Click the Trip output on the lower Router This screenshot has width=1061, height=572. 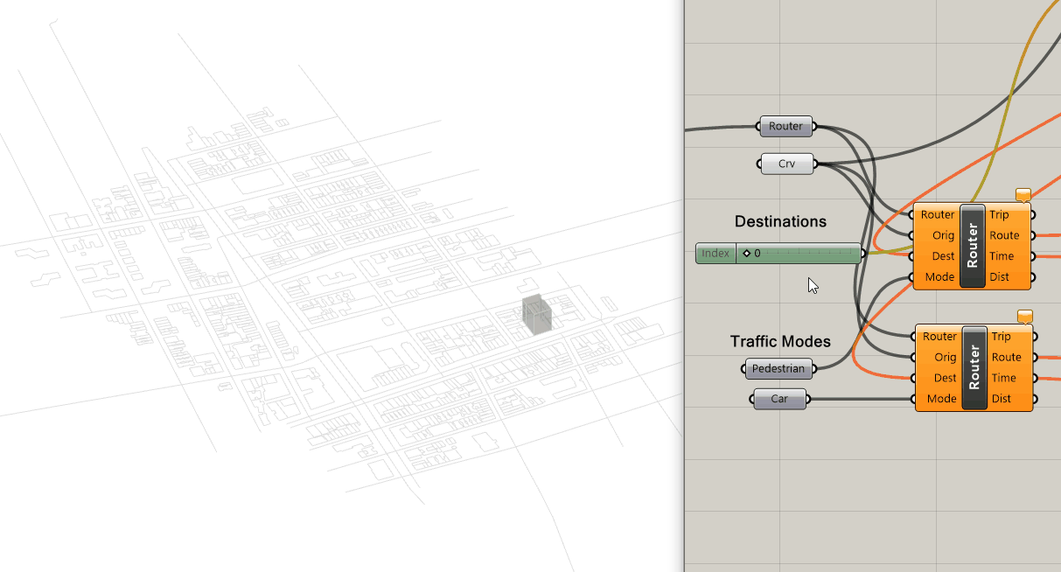[x=1002, y=337]
